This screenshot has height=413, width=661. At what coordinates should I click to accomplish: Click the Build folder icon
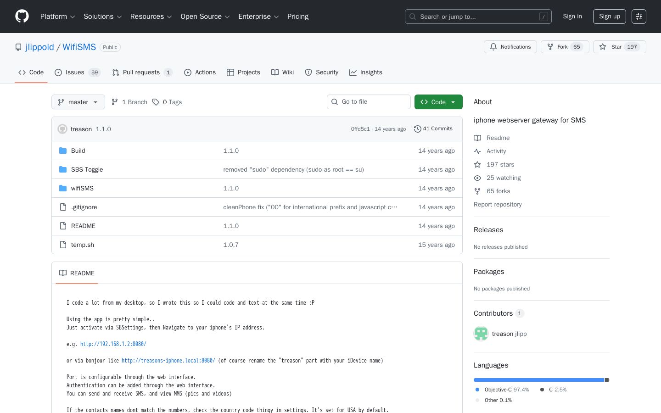[x=63, y=151]
